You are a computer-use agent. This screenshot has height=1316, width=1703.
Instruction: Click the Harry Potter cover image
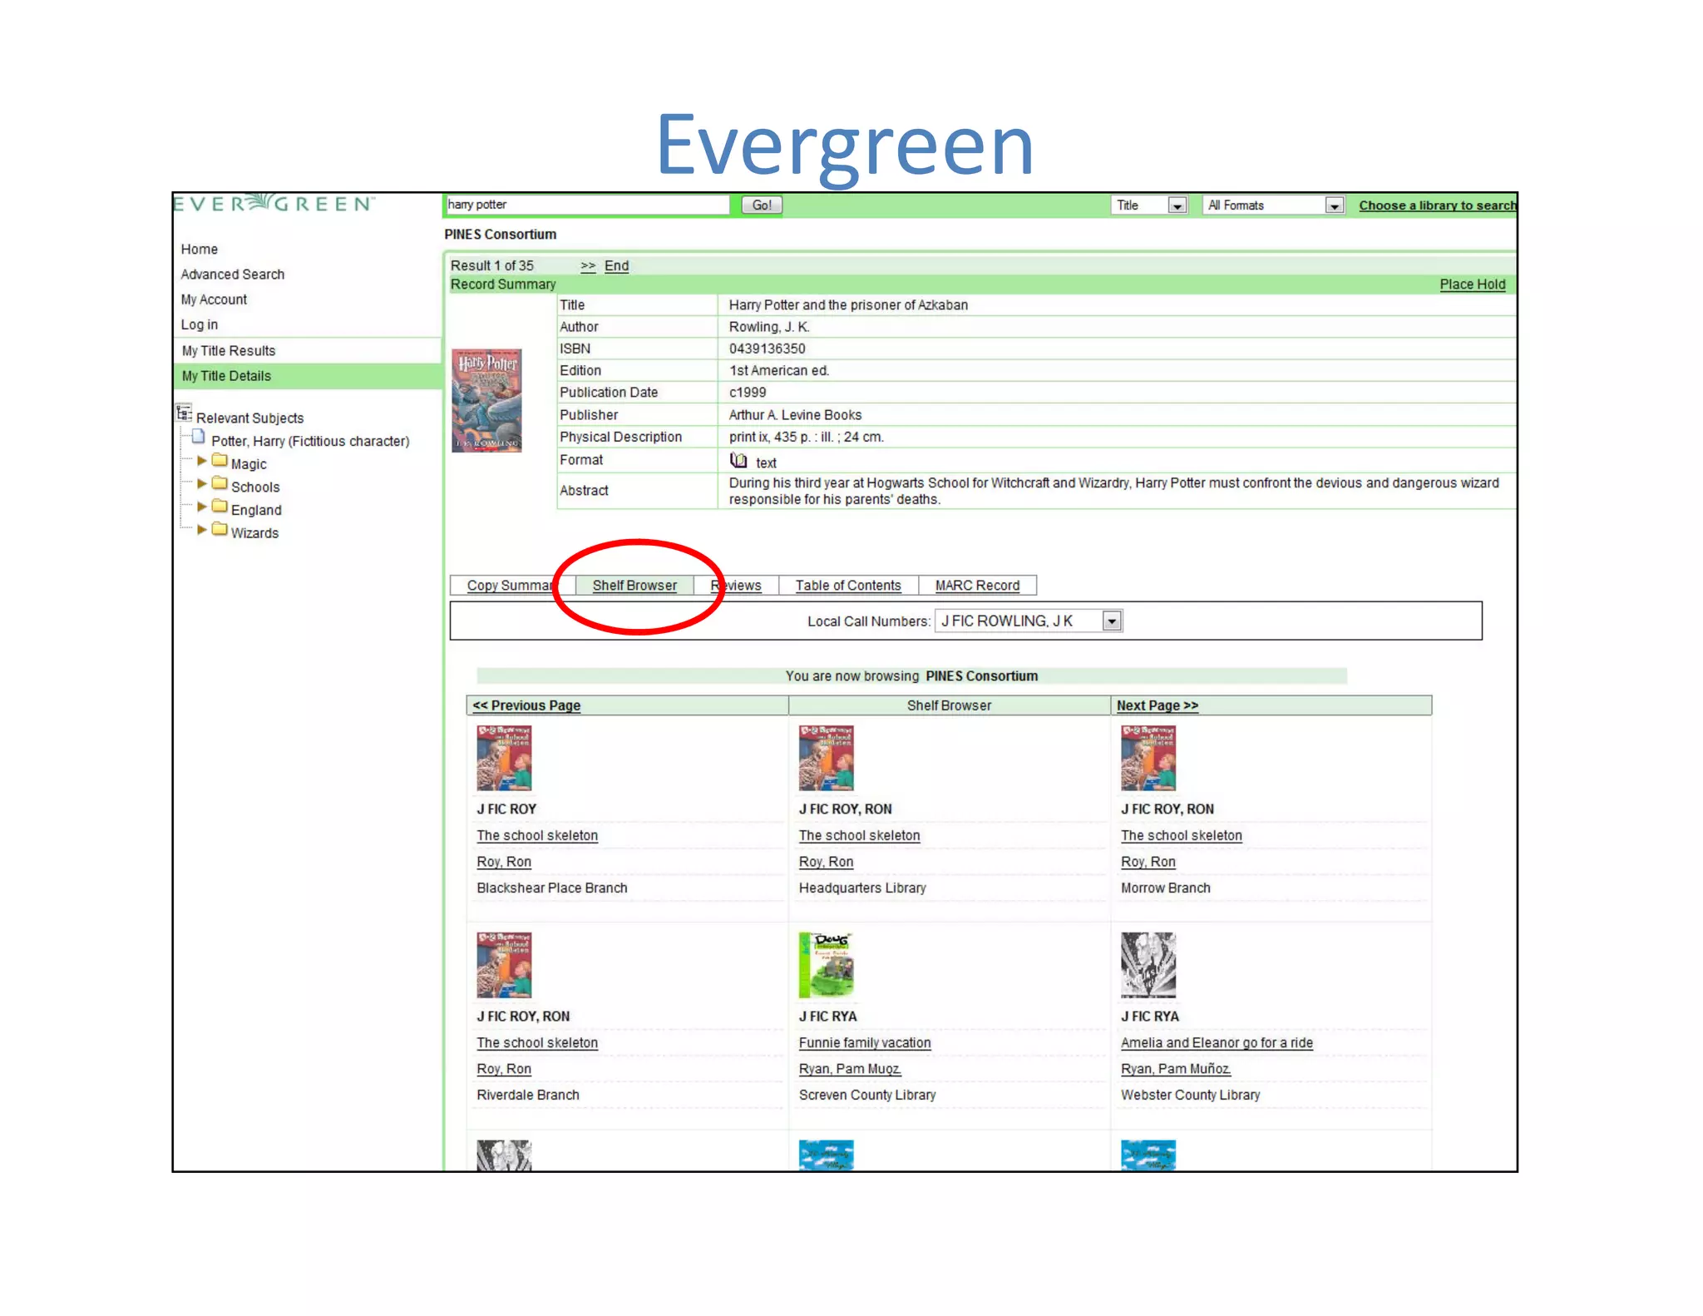click(x=486, y=400)
